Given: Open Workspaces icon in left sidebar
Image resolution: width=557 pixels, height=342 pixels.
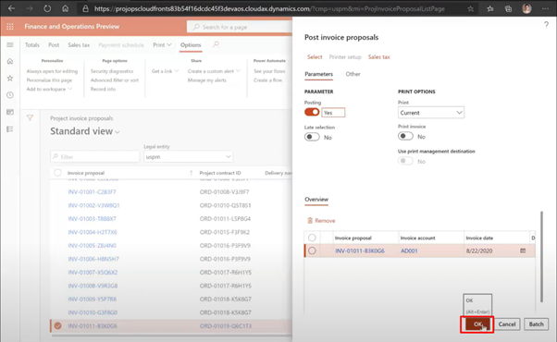Looking at the screenshot, I should click(x=10, y=112).
